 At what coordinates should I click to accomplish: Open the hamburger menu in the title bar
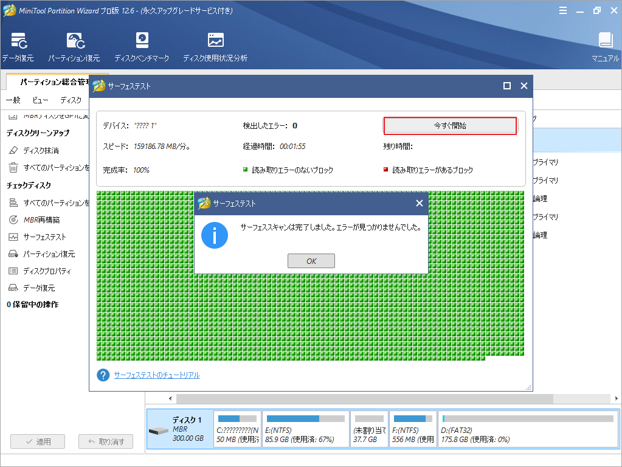tap(563, 11)
